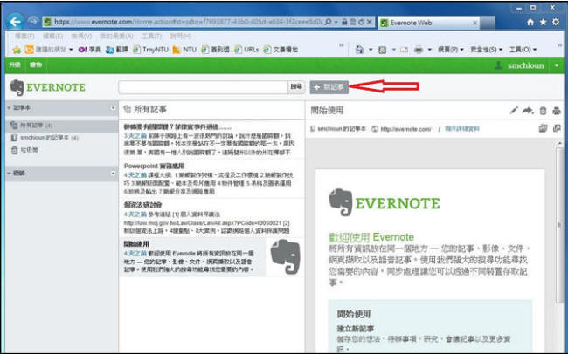This screenshot has width=568, height=354.
Task: Open the File (F) menu in menu bar
Action: (24, 36)
